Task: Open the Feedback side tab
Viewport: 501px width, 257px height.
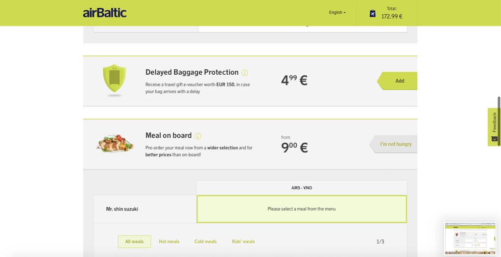Action: 494,127
